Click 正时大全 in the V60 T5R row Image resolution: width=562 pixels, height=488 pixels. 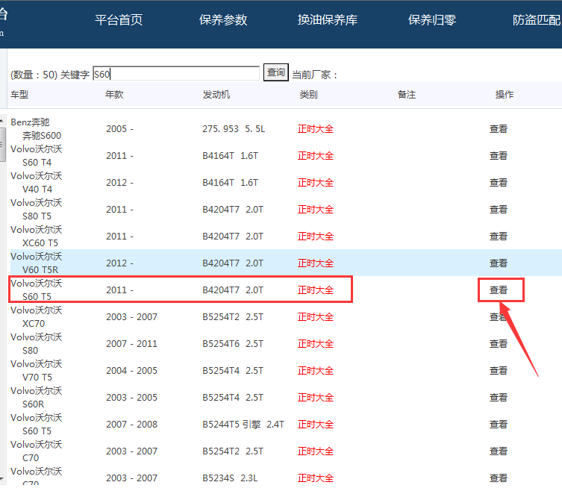[x=316, y=263]
